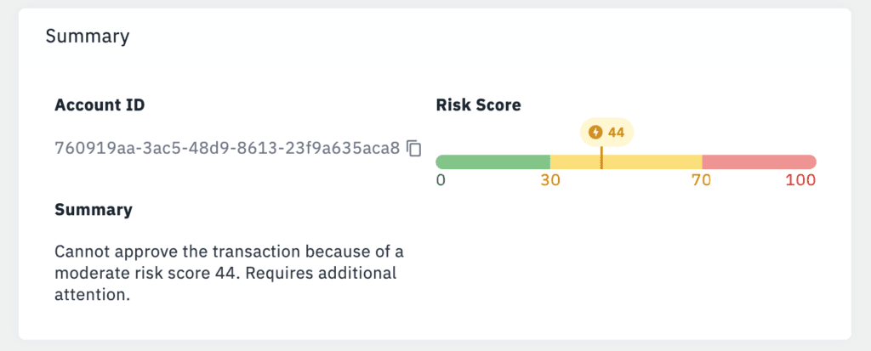This screenshot has width=871, height=351.
Task: Click the yellow bar portion left of marker
Action: click(x=575, y=161)
